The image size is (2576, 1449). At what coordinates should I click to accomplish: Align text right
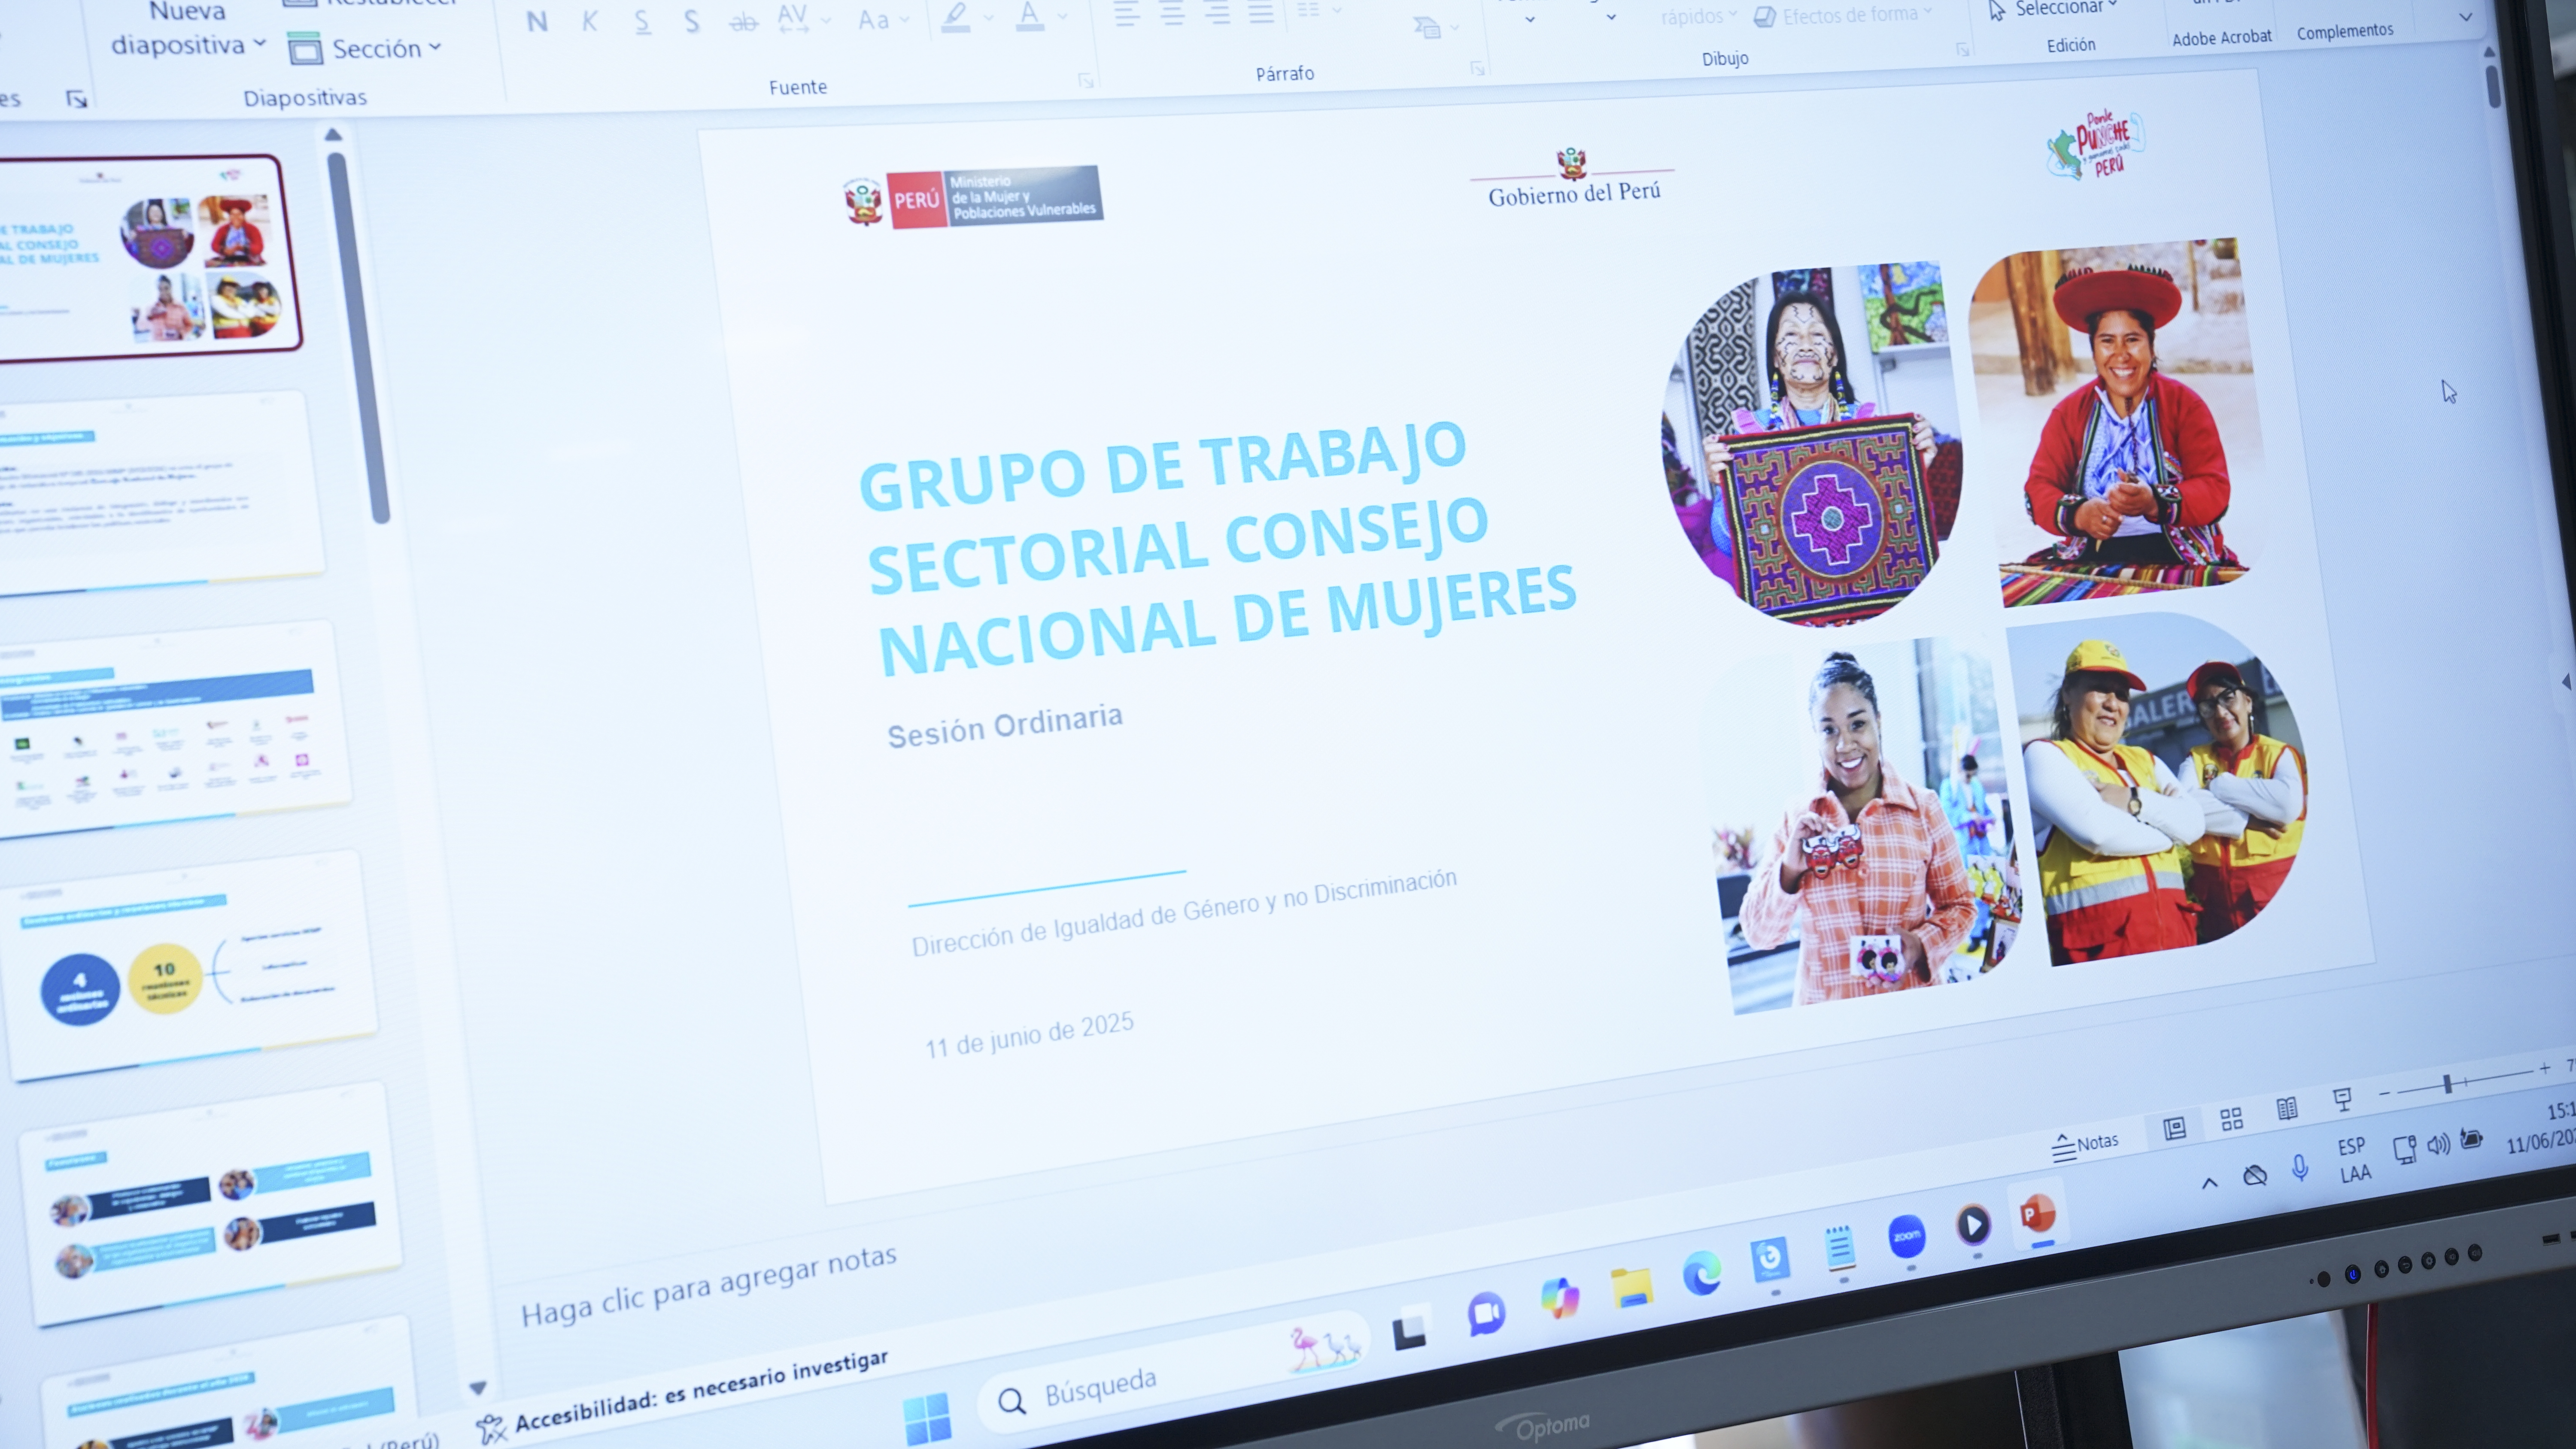point(1217,13)
